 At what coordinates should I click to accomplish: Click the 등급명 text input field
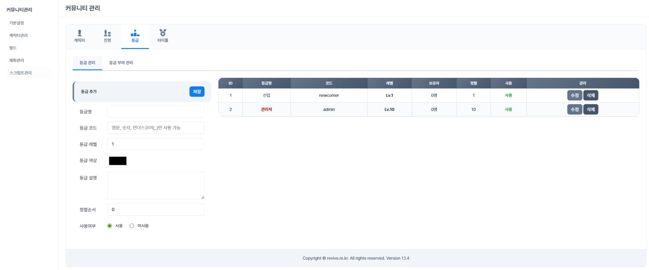[156, 112]
